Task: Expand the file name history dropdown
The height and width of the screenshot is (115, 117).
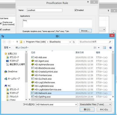Action: point(76,104)
